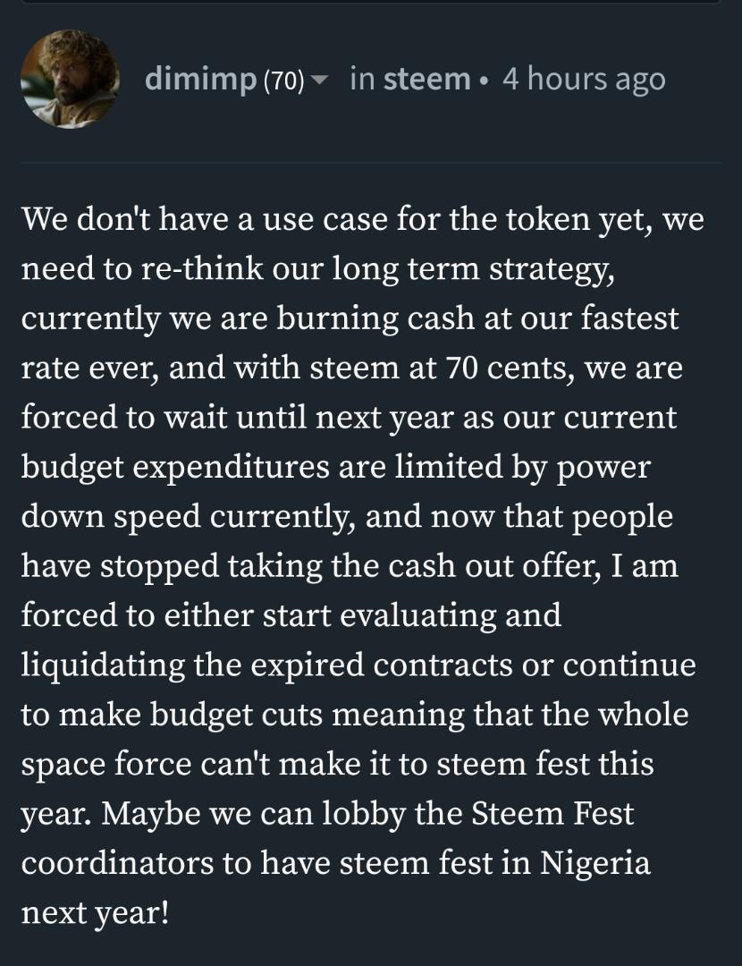Click the phrase 'Steem Fest' with capital letters
Screen dimensions: 742x966
552,813
